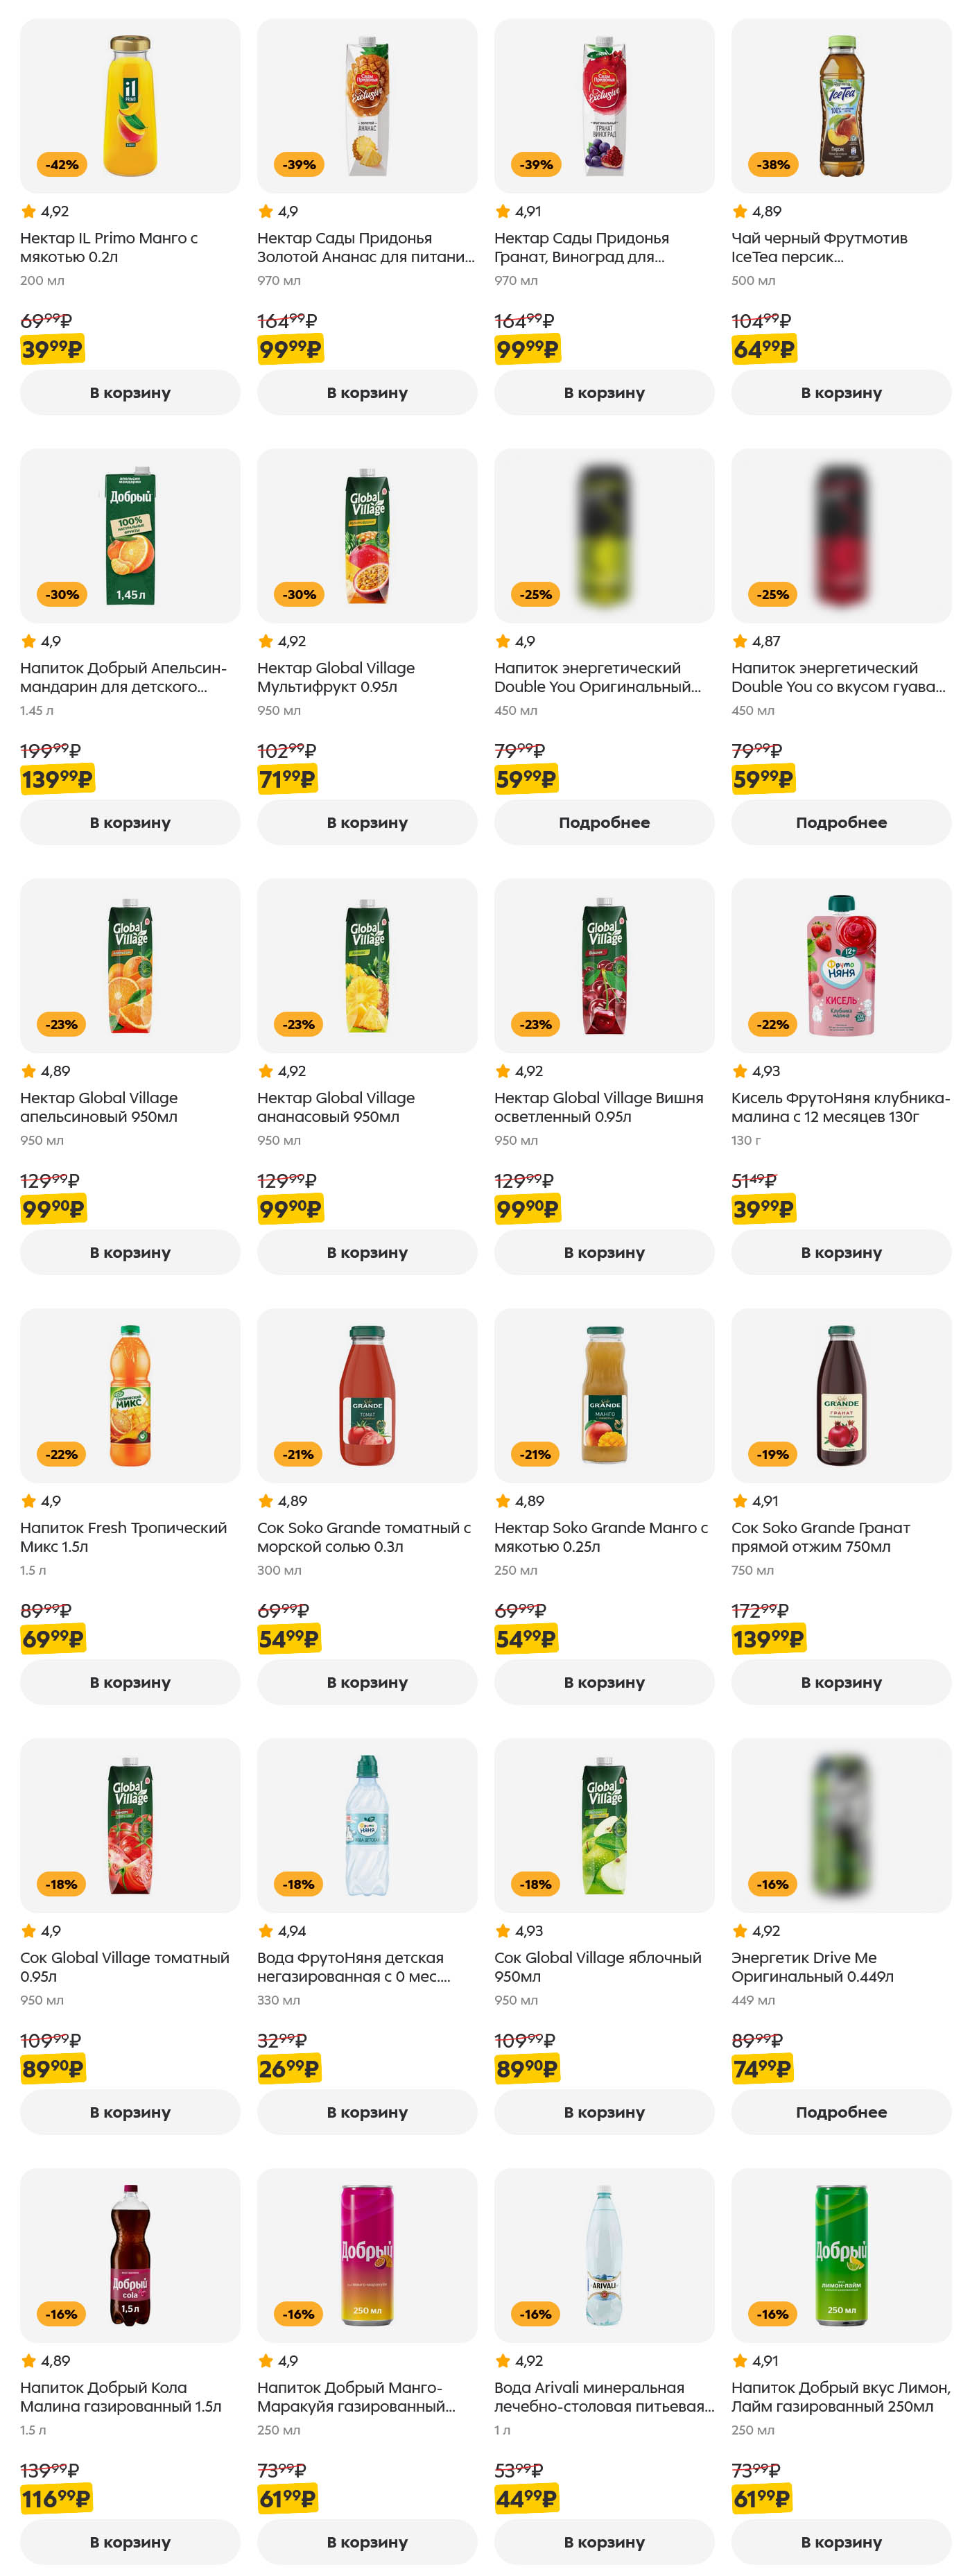Click the ФрутоНяня children's water bottle image
Viewport: 970px width, 2576px height.
(367, 1825)
